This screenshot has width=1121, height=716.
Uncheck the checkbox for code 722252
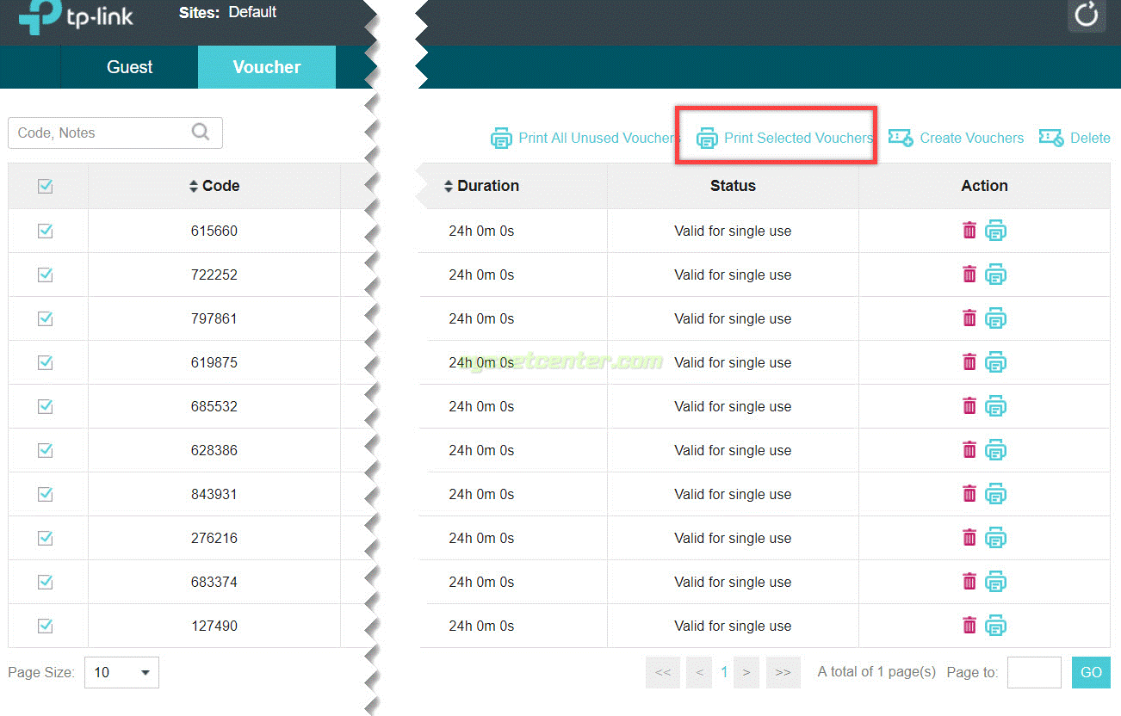tap(46, 275)
